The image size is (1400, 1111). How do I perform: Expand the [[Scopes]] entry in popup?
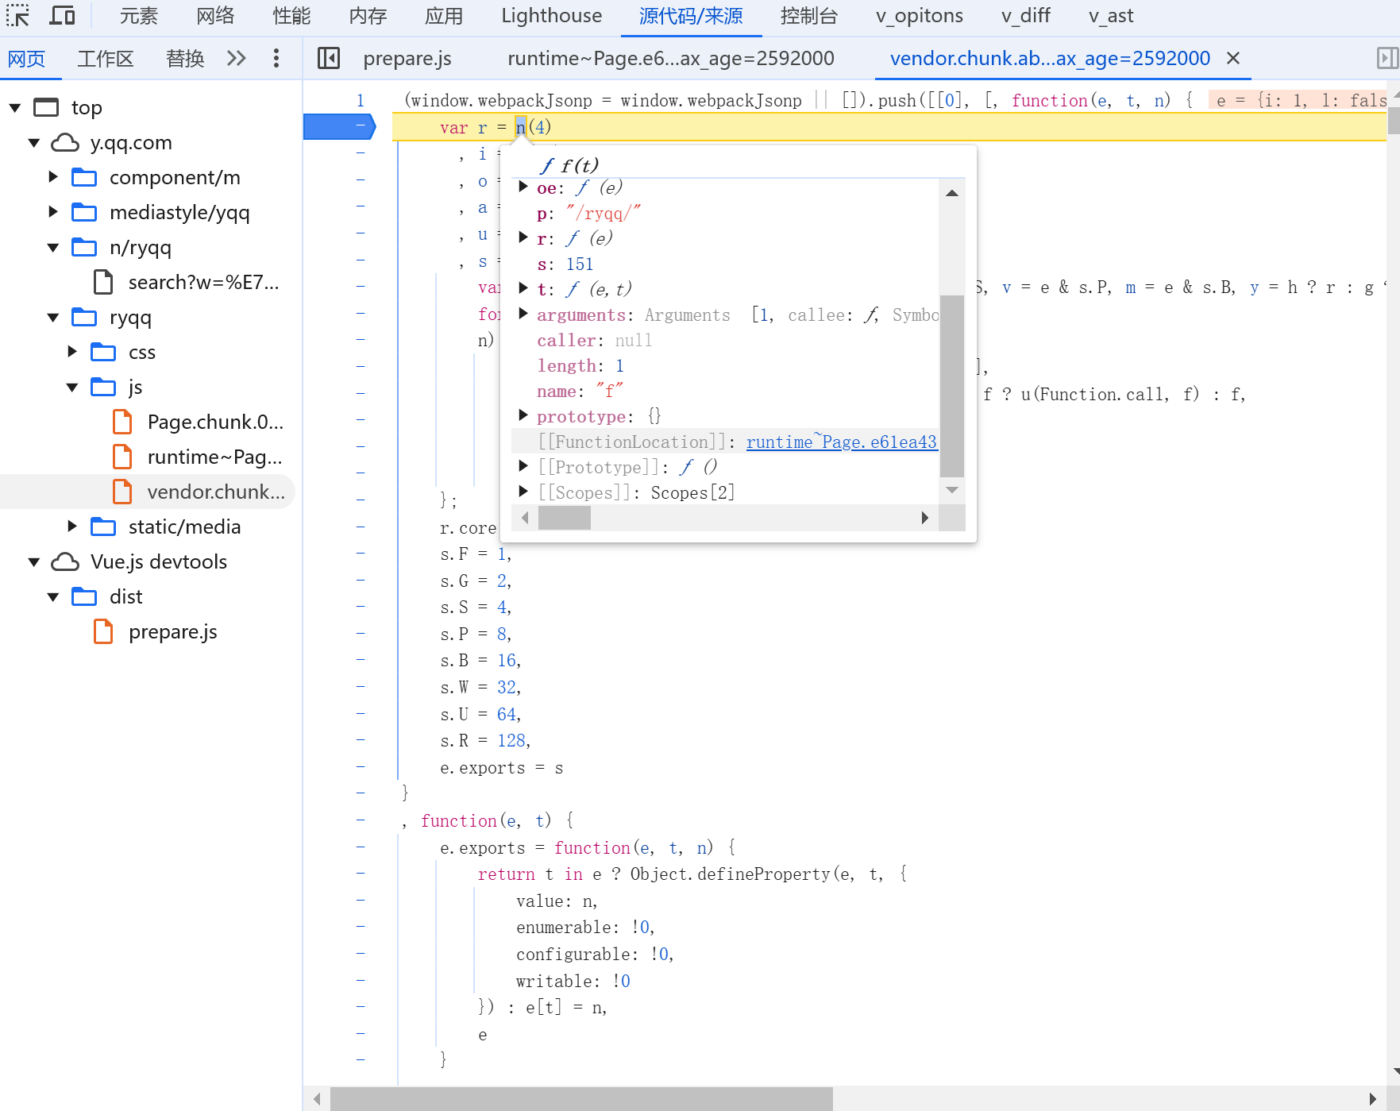pos(523,492)
